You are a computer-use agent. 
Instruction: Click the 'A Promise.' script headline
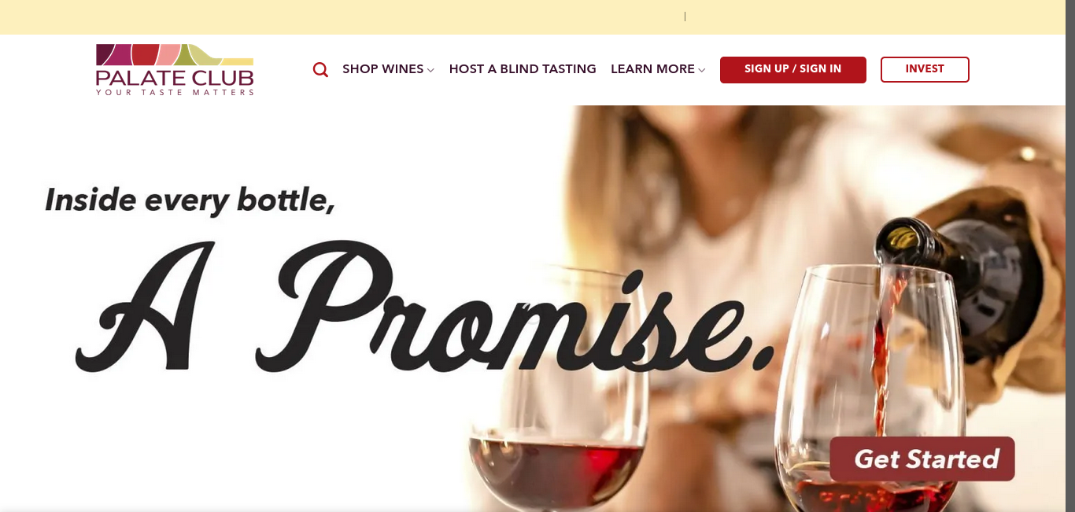tap(425, 308)
